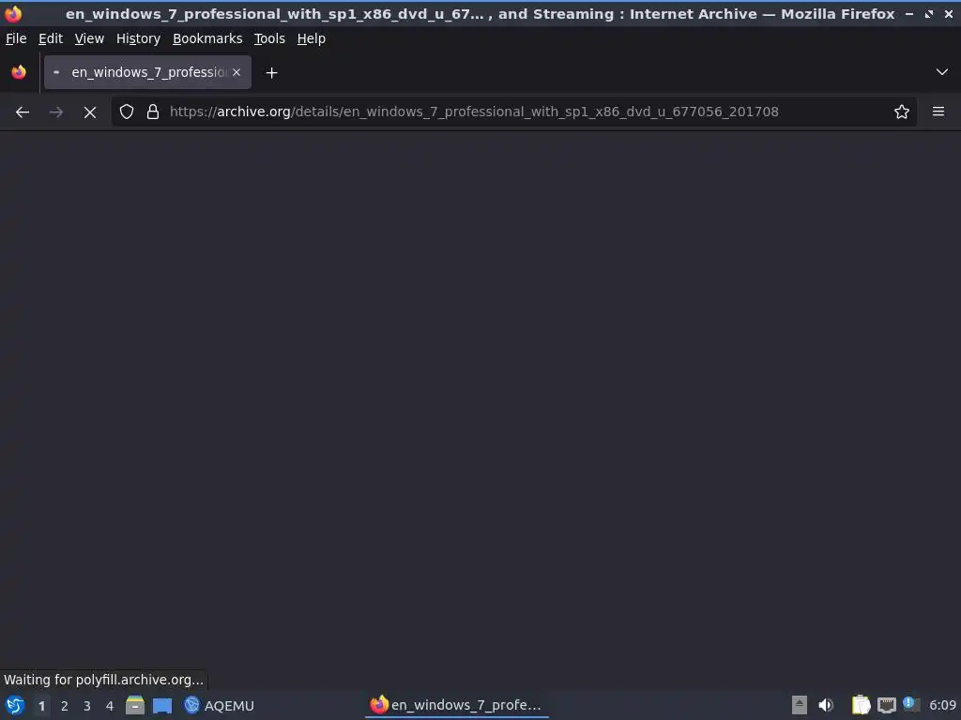The image size is (961, 720).
Task: Show site security padlock info
Action: pos(153,112)
